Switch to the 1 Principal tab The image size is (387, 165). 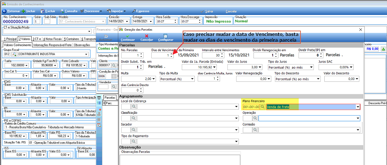[10, 39]
